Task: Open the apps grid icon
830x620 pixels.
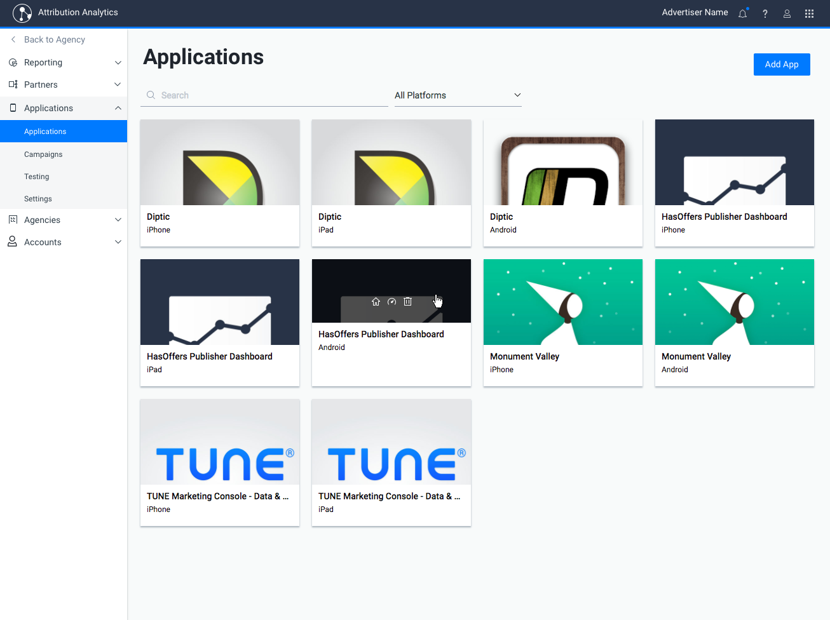Action: 809,13
